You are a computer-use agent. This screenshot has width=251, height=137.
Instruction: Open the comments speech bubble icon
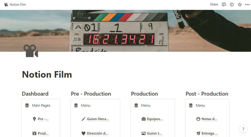(224, 4)
